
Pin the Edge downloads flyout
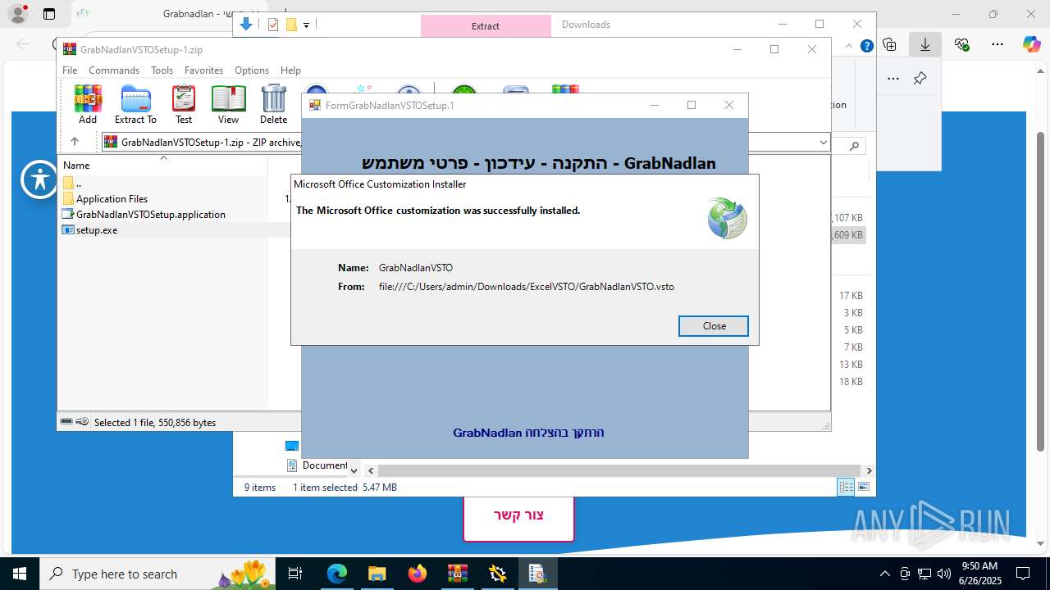pyautogui.click(x=920, y=79)
